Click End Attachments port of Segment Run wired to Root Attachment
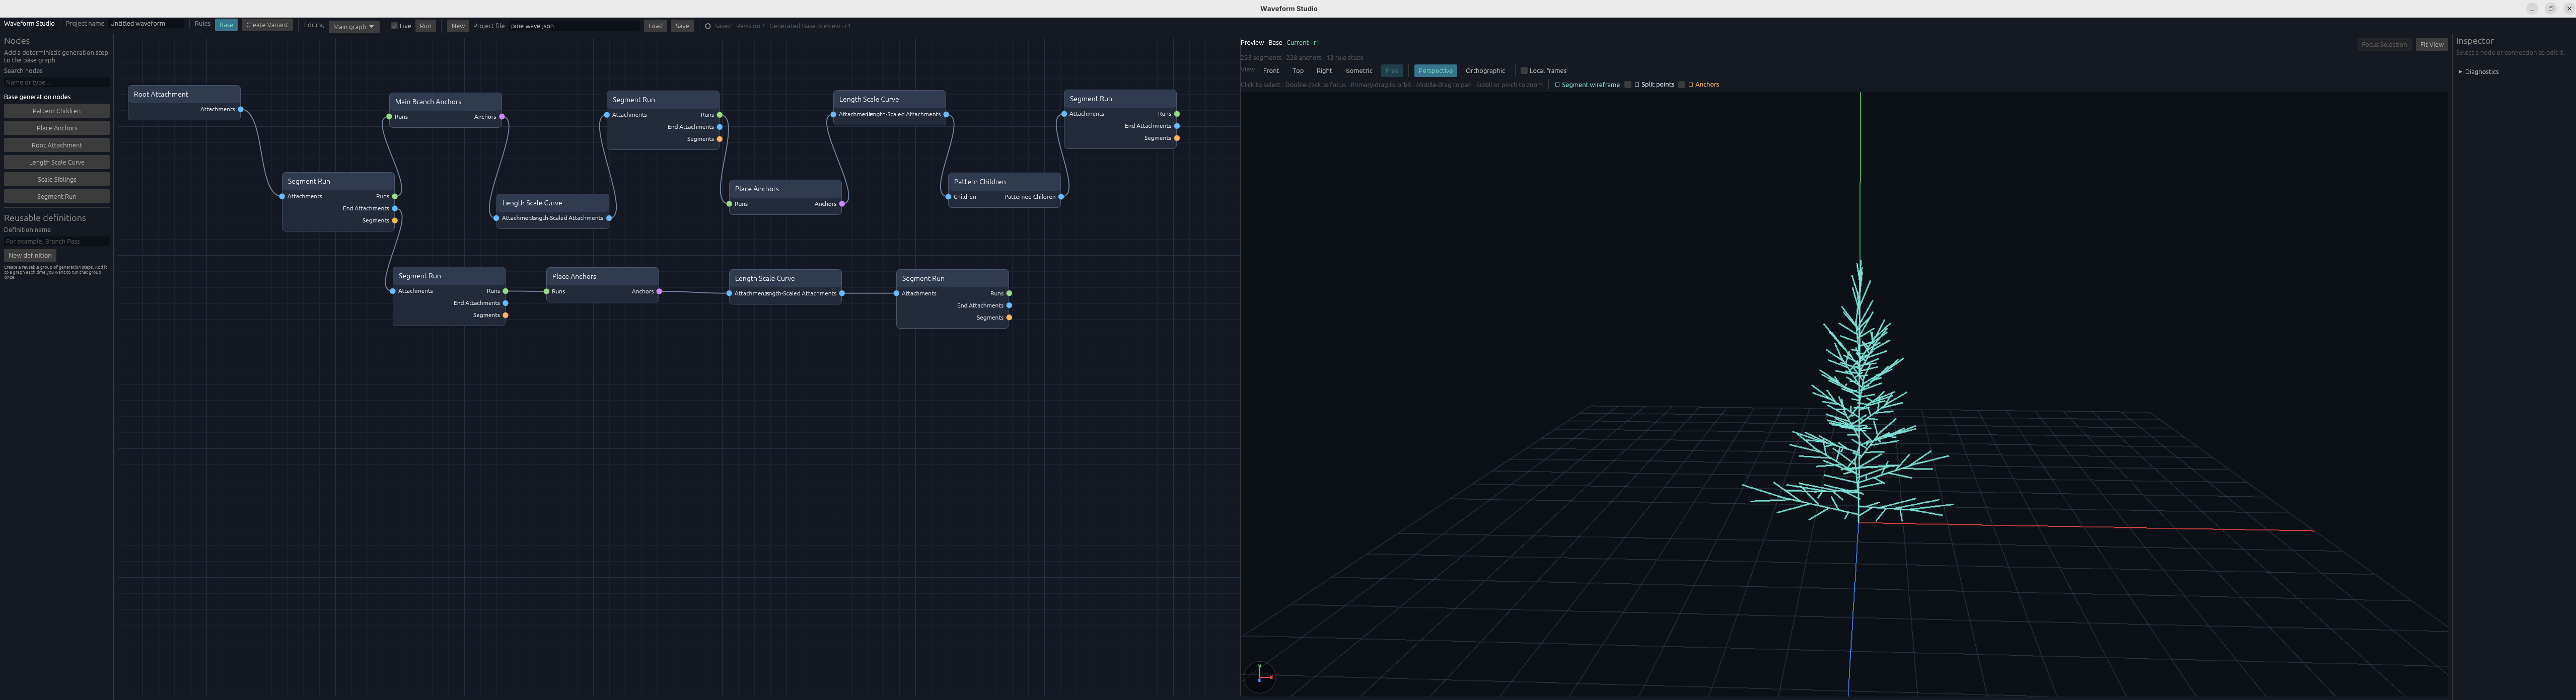Viewport: 2576px width, 700px height. 395,208
